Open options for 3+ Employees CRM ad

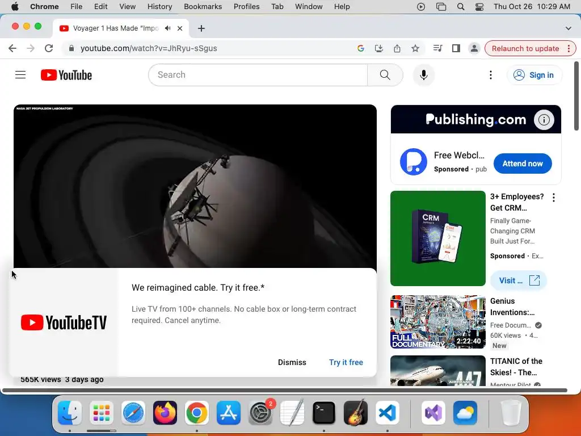pos(554,198)
